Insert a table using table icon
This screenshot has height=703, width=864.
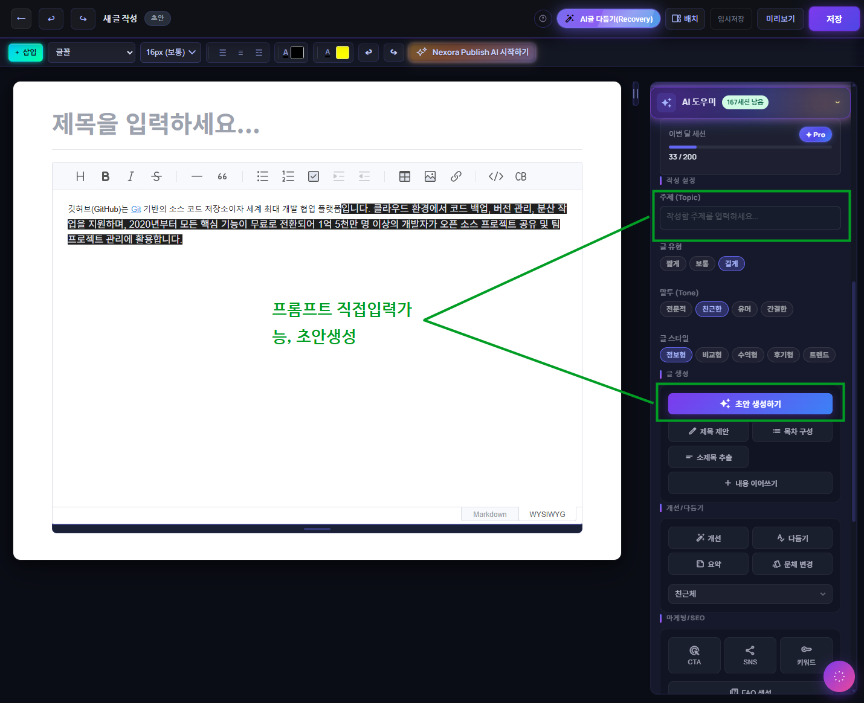[x=405, y=176]
